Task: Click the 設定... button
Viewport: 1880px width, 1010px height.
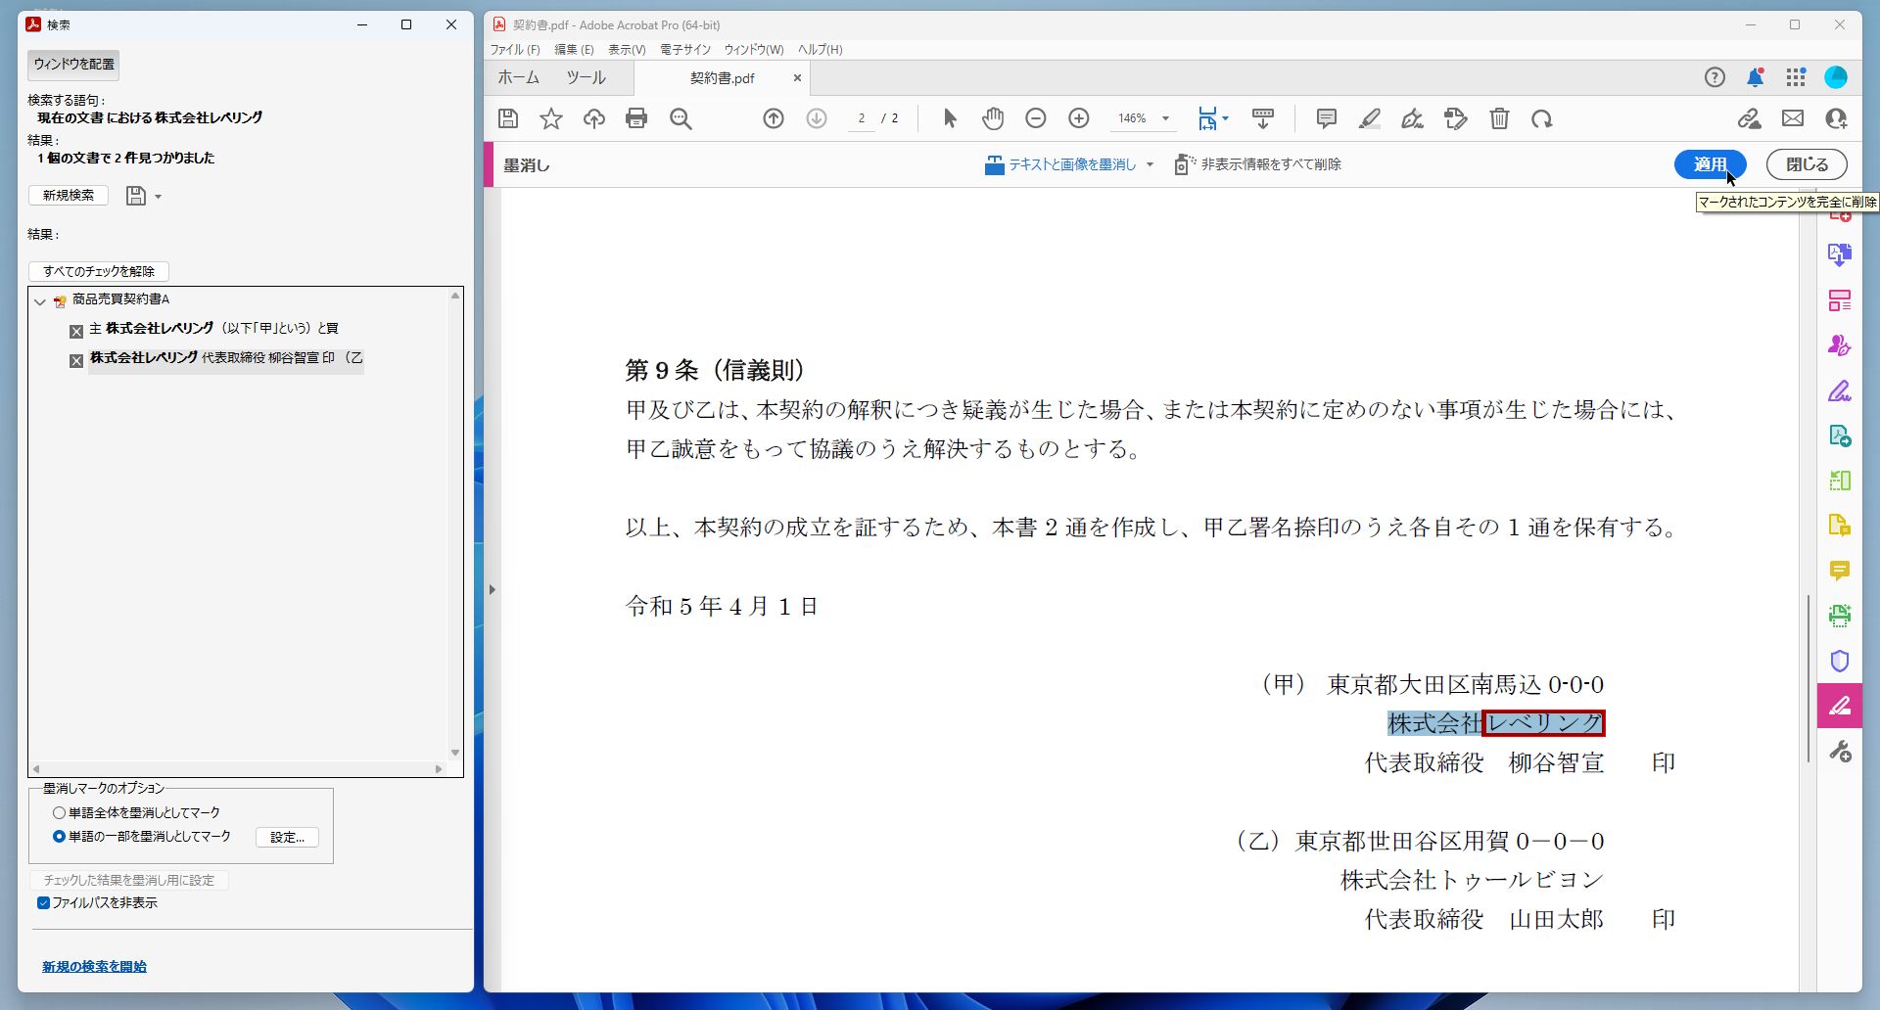Action: [287, 837]
